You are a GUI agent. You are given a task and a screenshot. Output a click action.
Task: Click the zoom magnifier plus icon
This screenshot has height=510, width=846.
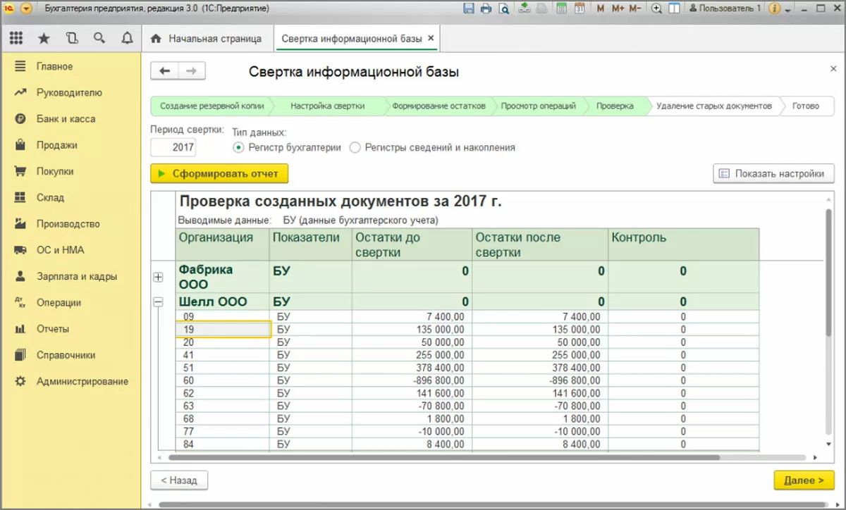pyautogui.click(x=656, y=8)
